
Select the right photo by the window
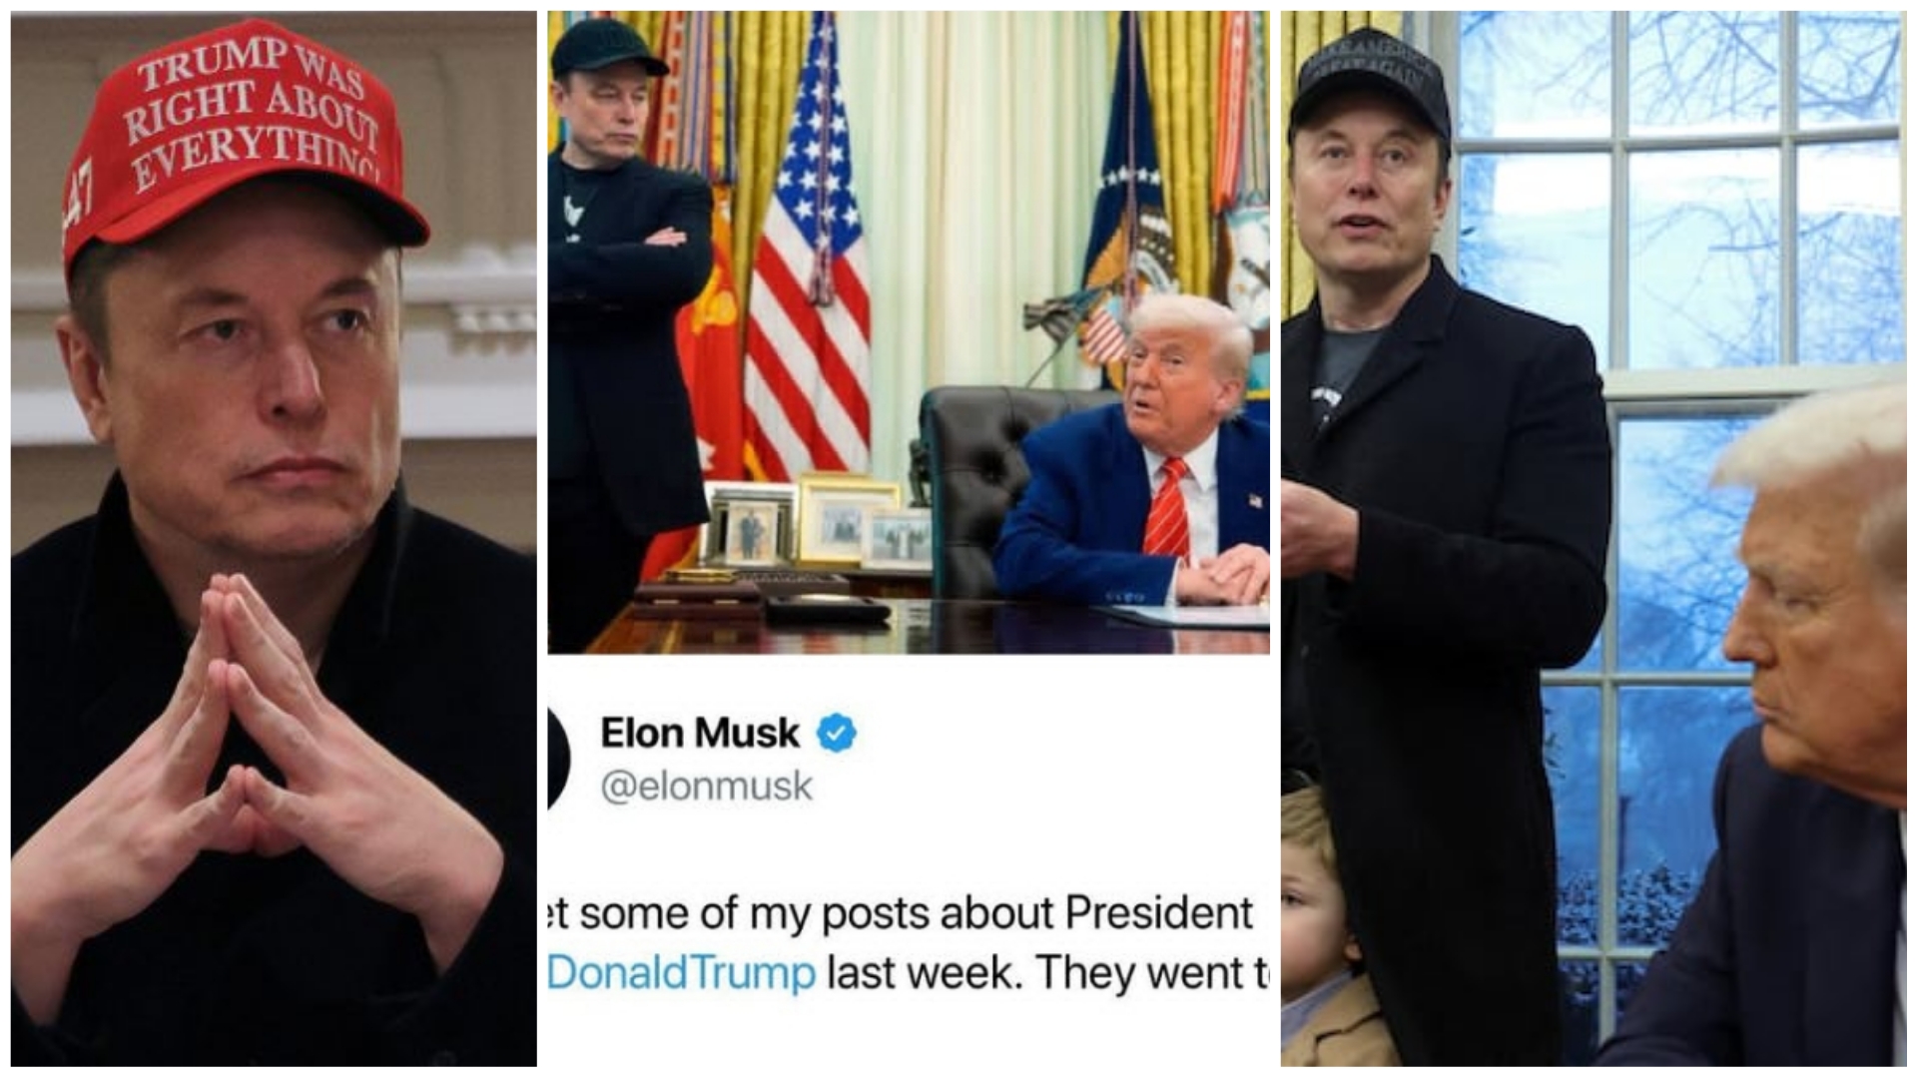[x=1594, y=539]
